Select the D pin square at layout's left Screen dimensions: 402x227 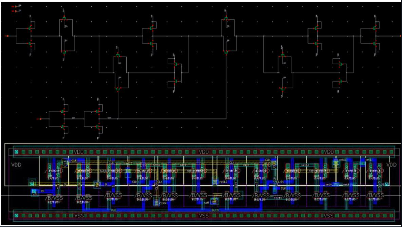32,182
